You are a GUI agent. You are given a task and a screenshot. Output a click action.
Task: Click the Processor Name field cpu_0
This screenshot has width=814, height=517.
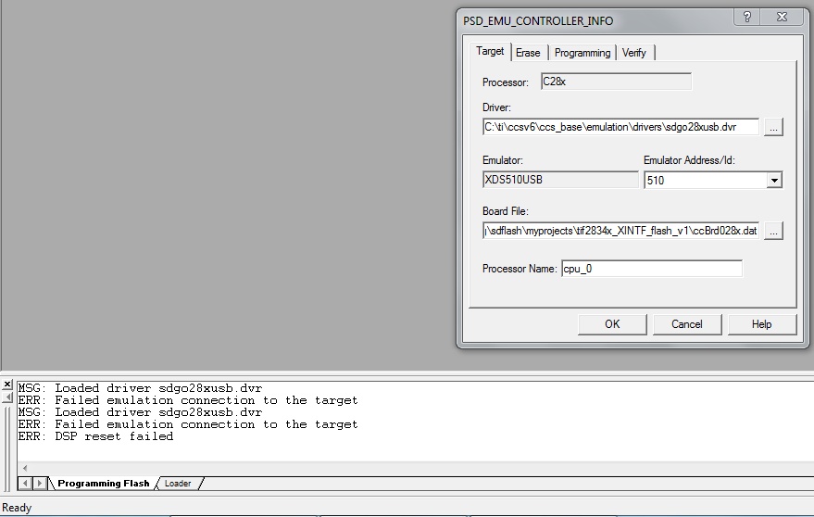[x=652, y=269]
